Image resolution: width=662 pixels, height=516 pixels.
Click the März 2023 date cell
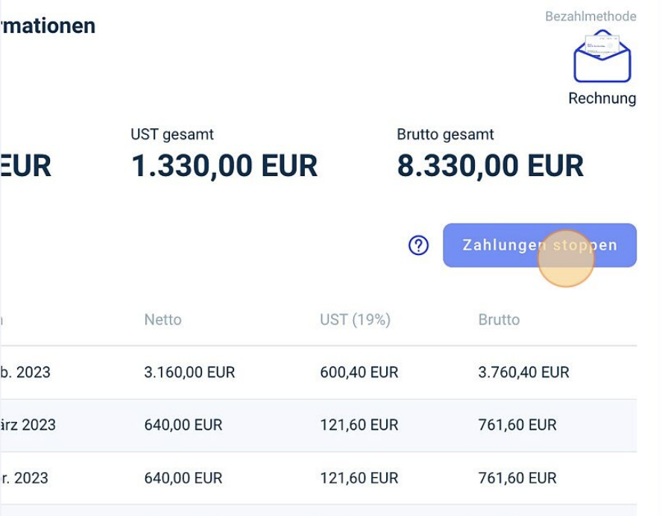click(28, 425)
